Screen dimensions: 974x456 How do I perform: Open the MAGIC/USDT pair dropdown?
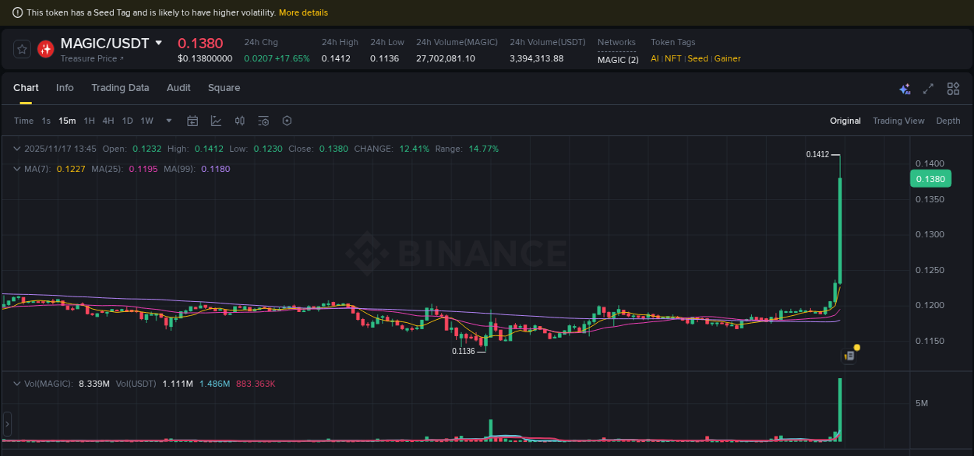[158, 43]
